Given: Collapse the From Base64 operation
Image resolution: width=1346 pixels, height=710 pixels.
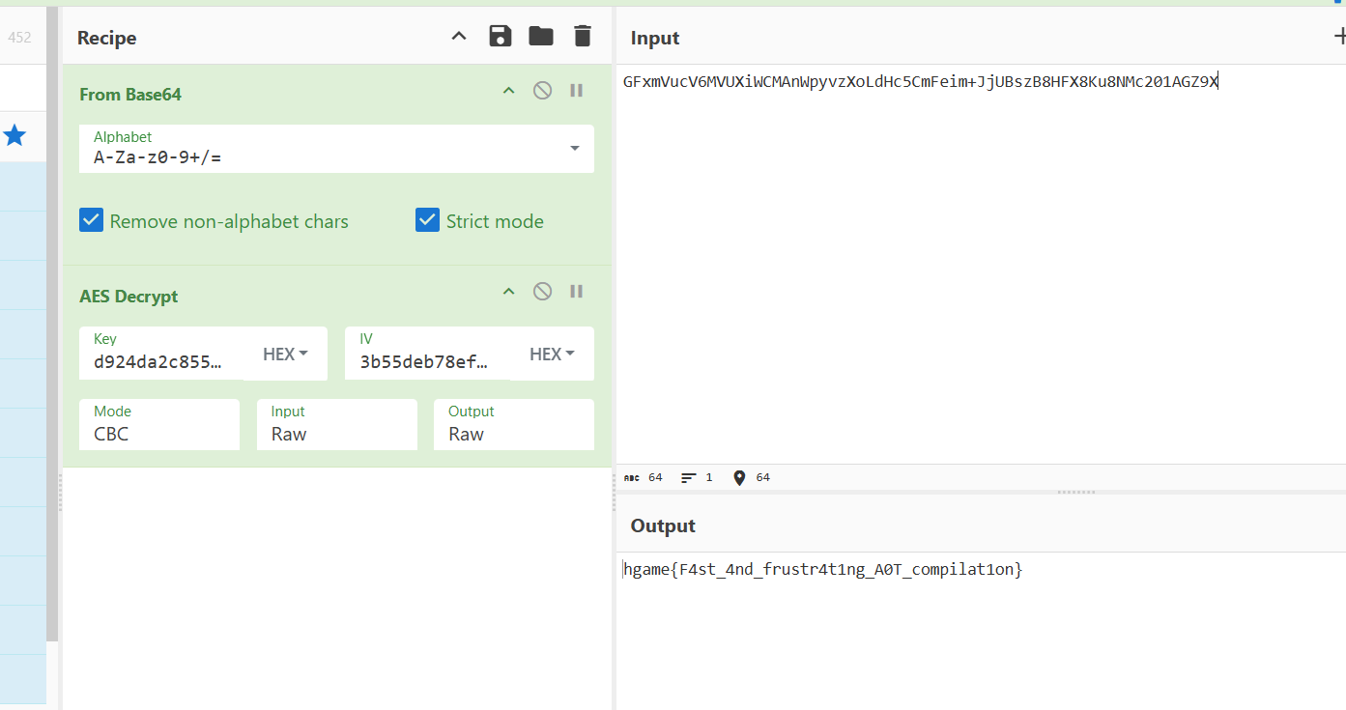Looking at the screenshot, I should click(x=508, y=91).
